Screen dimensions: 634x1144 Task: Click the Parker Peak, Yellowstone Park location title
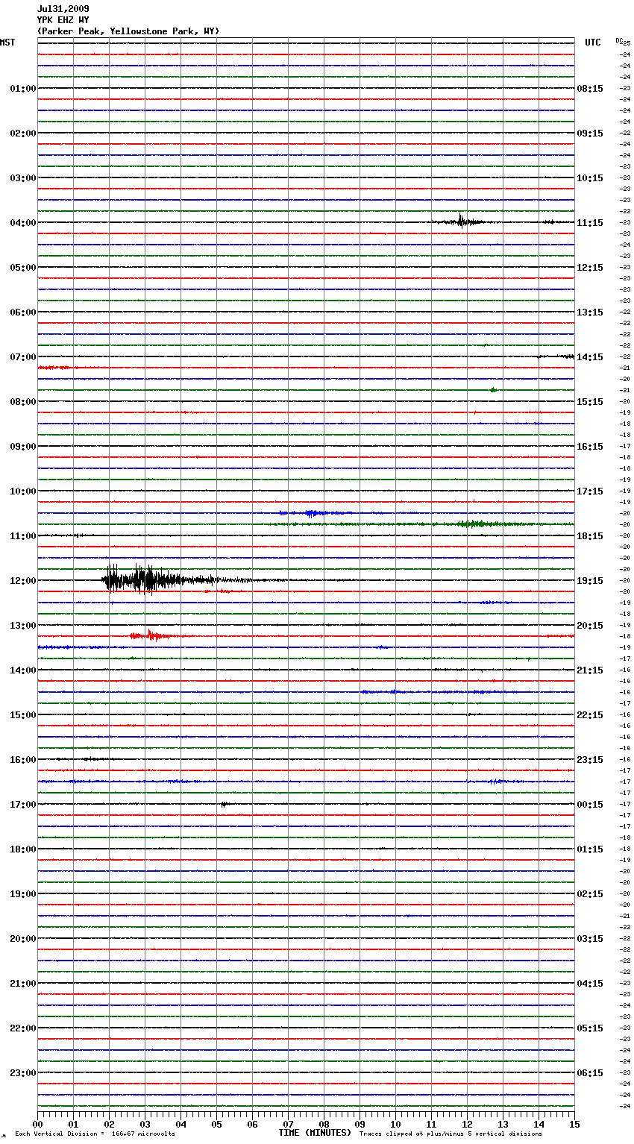tap(128, 31)
